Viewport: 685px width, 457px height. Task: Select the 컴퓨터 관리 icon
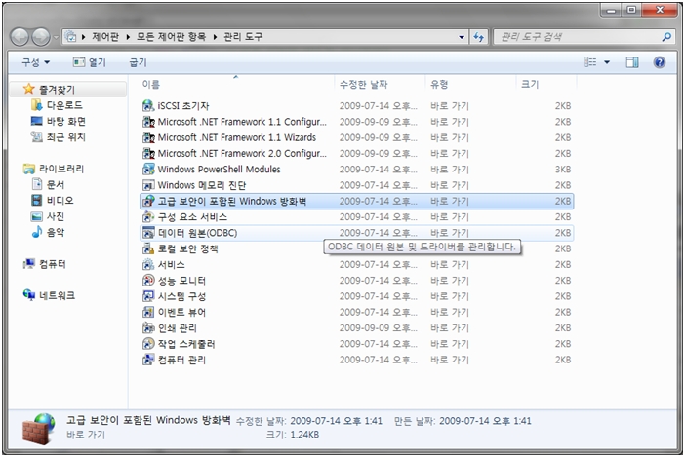point(148,360)
